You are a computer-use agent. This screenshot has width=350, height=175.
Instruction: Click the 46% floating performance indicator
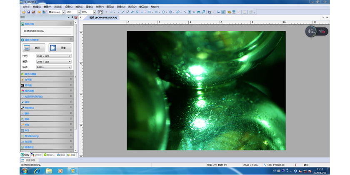coord(311,32)
